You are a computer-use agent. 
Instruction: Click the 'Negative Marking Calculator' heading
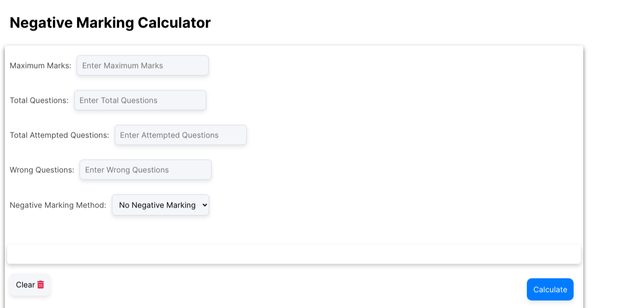pyautogui.click(x=110, y=23)
